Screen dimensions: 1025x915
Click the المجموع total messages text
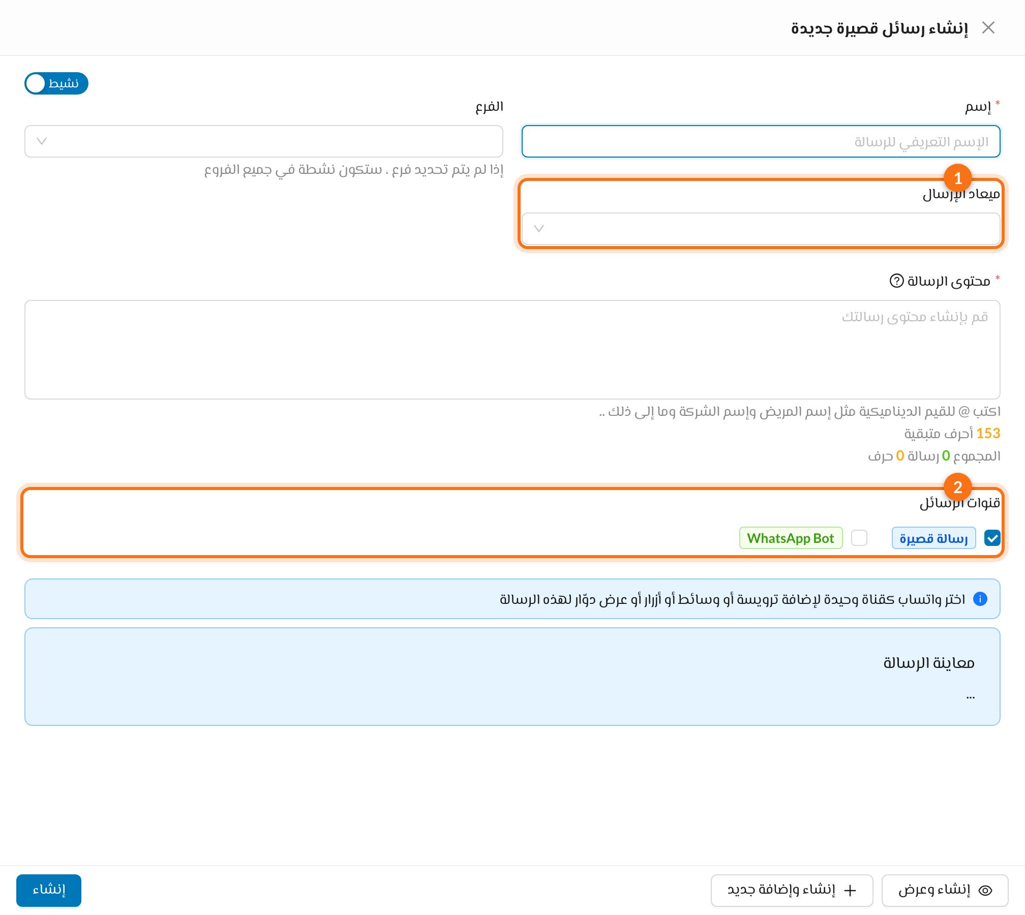coord(934,456)
